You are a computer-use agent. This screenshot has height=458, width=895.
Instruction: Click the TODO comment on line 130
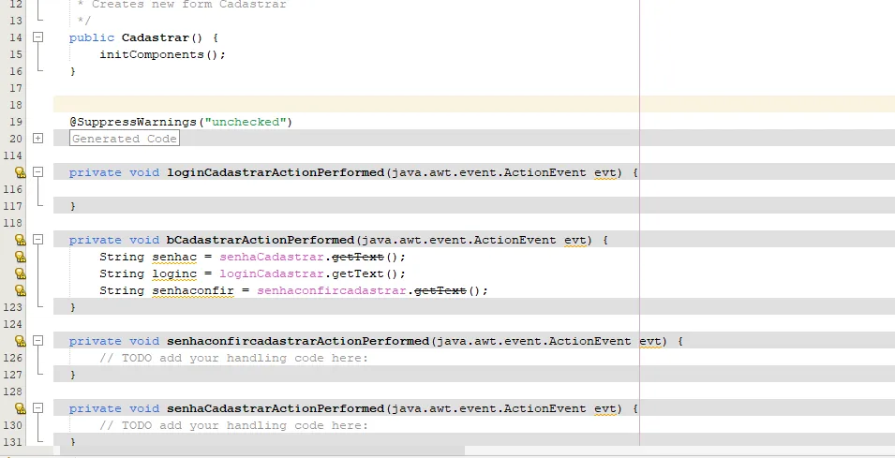234,425
